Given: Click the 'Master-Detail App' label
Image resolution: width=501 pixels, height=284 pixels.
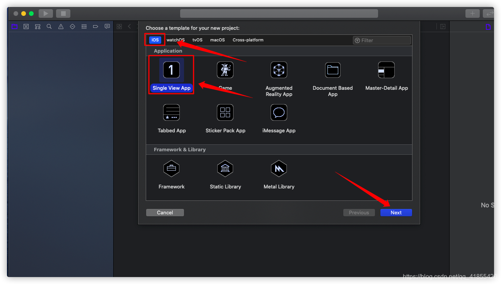Looking at the screenshot, I should (x=387, y=88).
